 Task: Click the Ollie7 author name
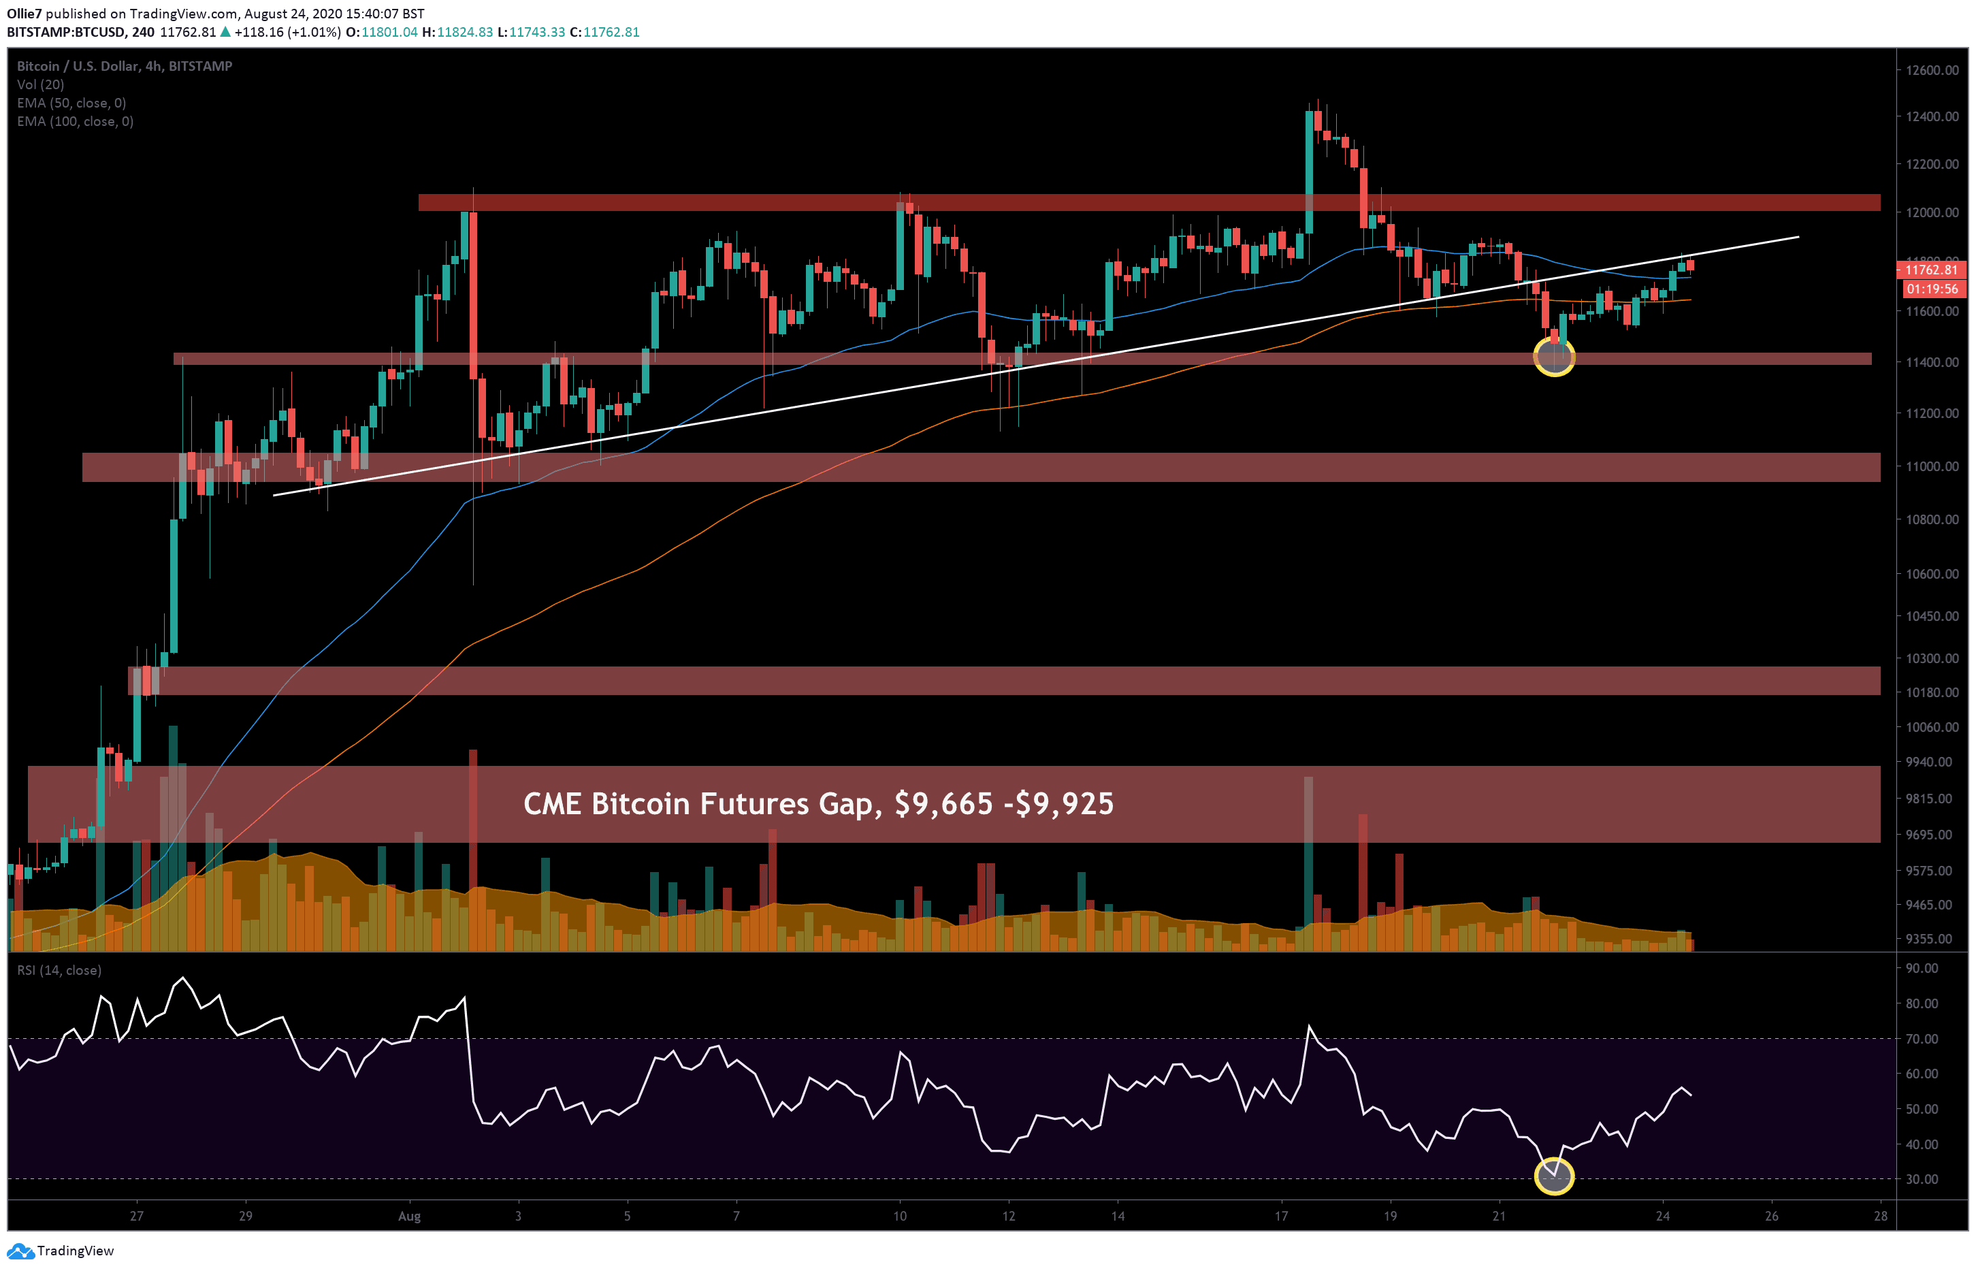tap(24, 14)
